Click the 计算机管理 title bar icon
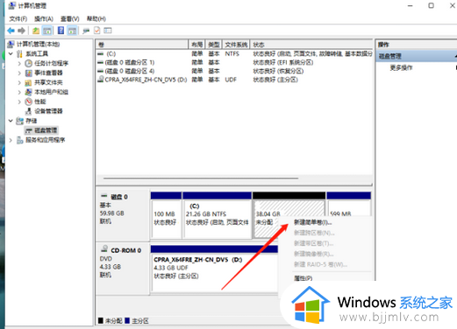Viewport: 457px width, 329px height. point(12,5)
